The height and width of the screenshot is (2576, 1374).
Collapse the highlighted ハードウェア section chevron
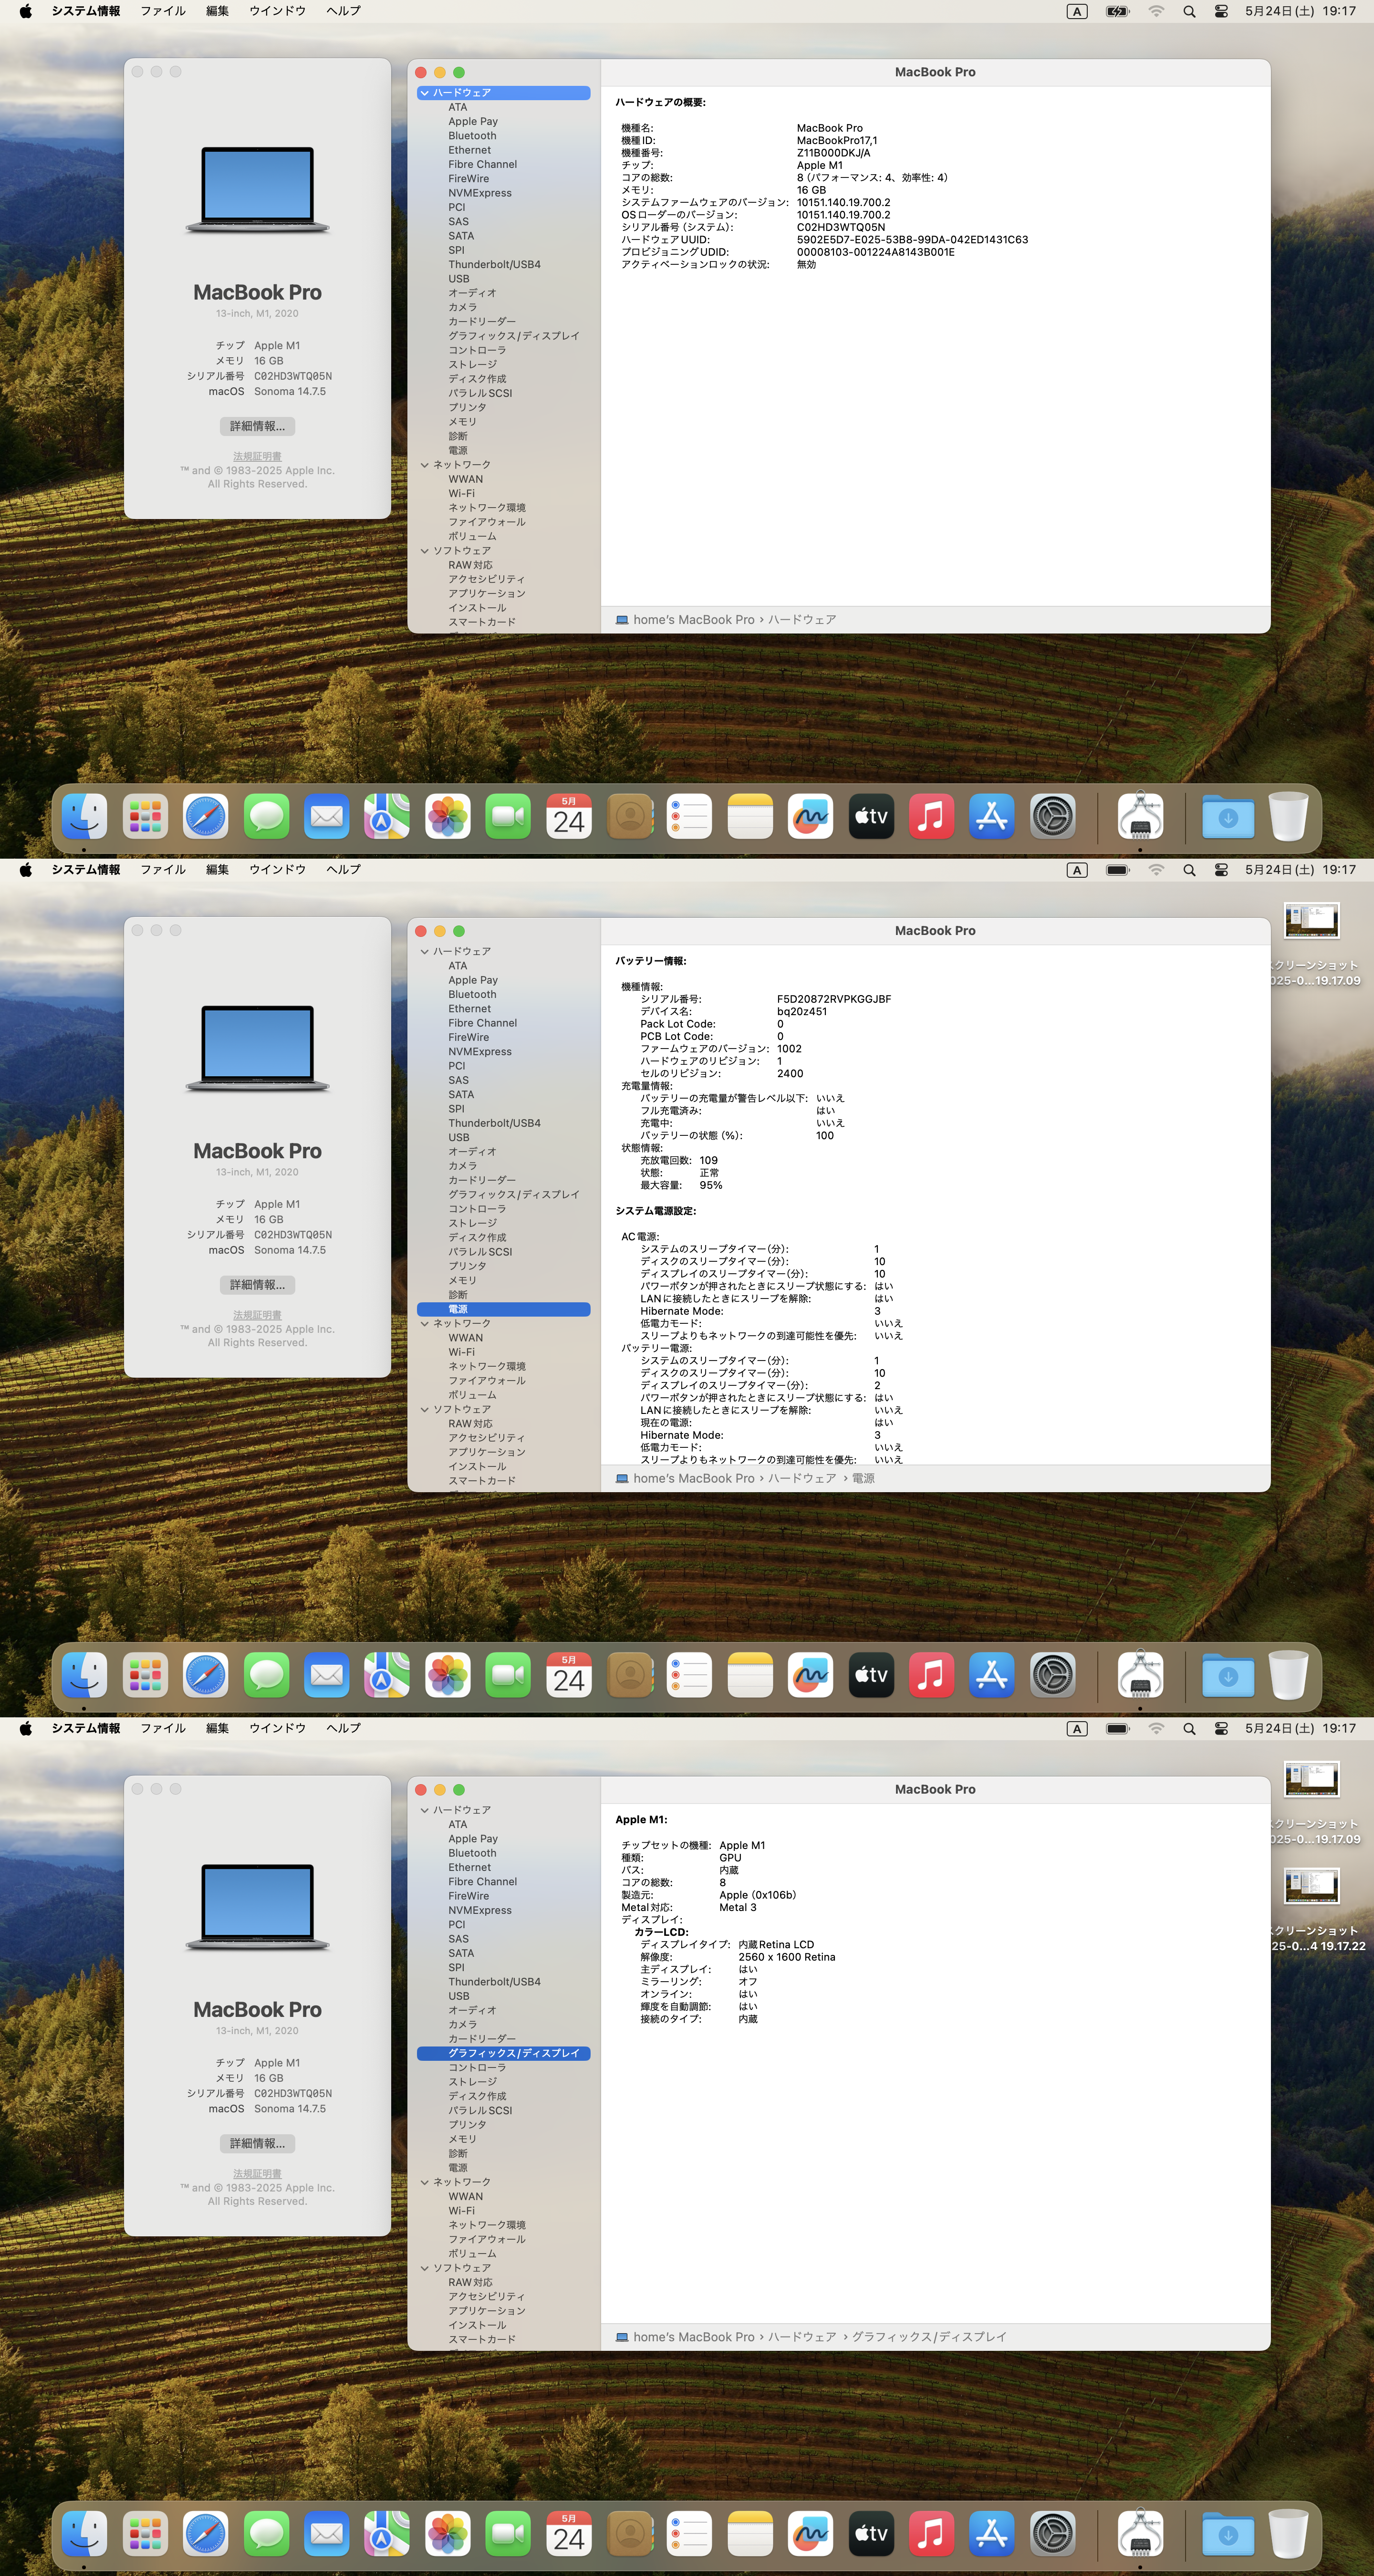[x=425, y=93]
